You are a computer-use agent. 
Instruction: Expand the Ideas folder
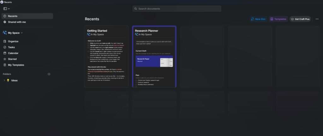4,80
